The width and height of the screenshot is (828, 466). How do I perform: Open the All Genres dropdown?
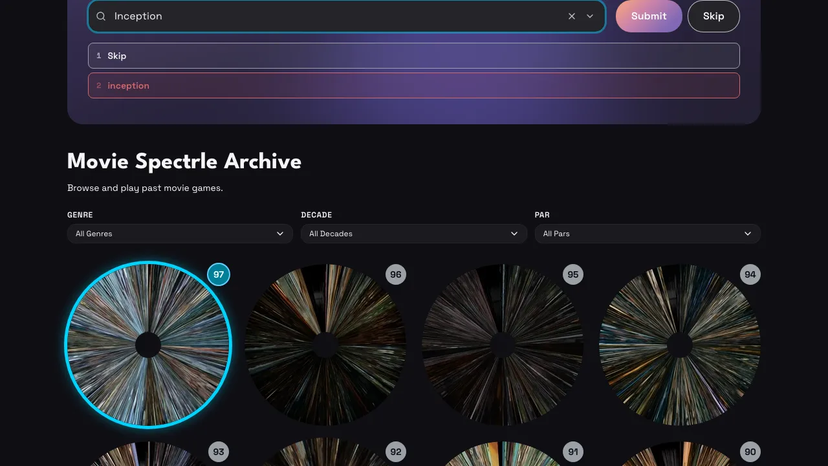point(180,234)
